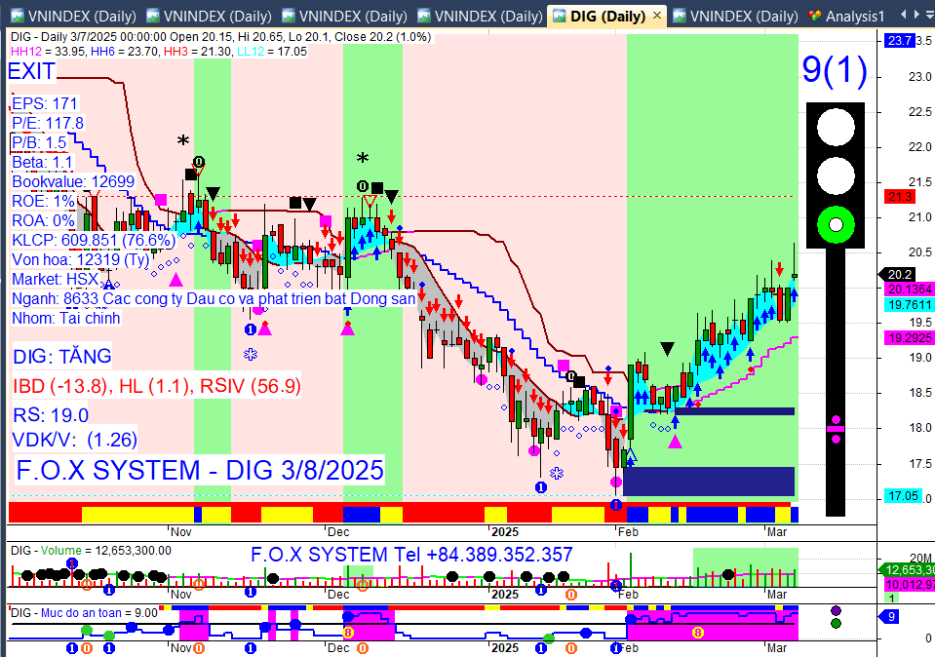Click the purple dot in the Muc do an toan pane

836,610
